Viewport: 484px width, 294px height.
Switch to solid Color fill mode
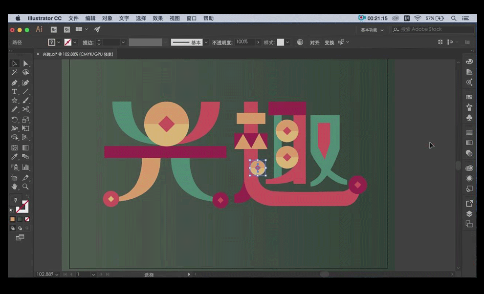(13, 219)
